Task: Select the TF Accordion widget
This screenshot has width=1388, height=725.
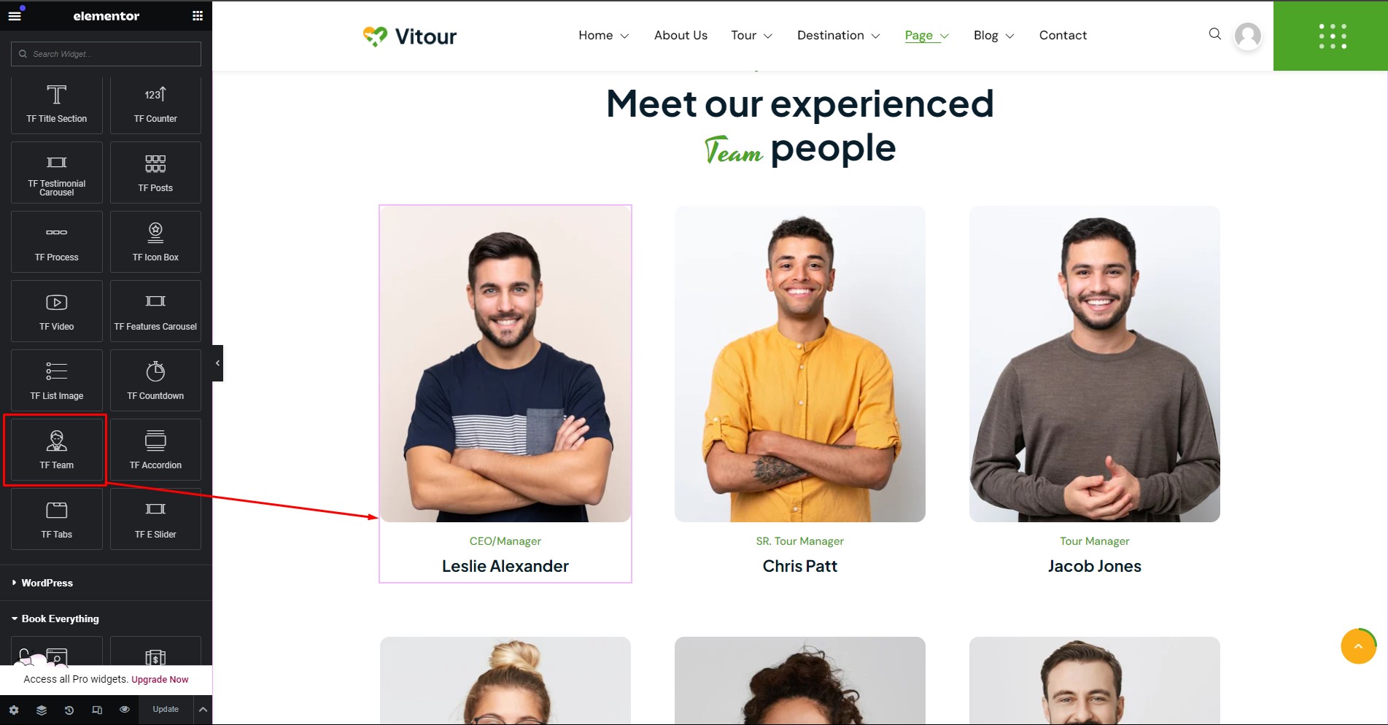Action: 155,449
